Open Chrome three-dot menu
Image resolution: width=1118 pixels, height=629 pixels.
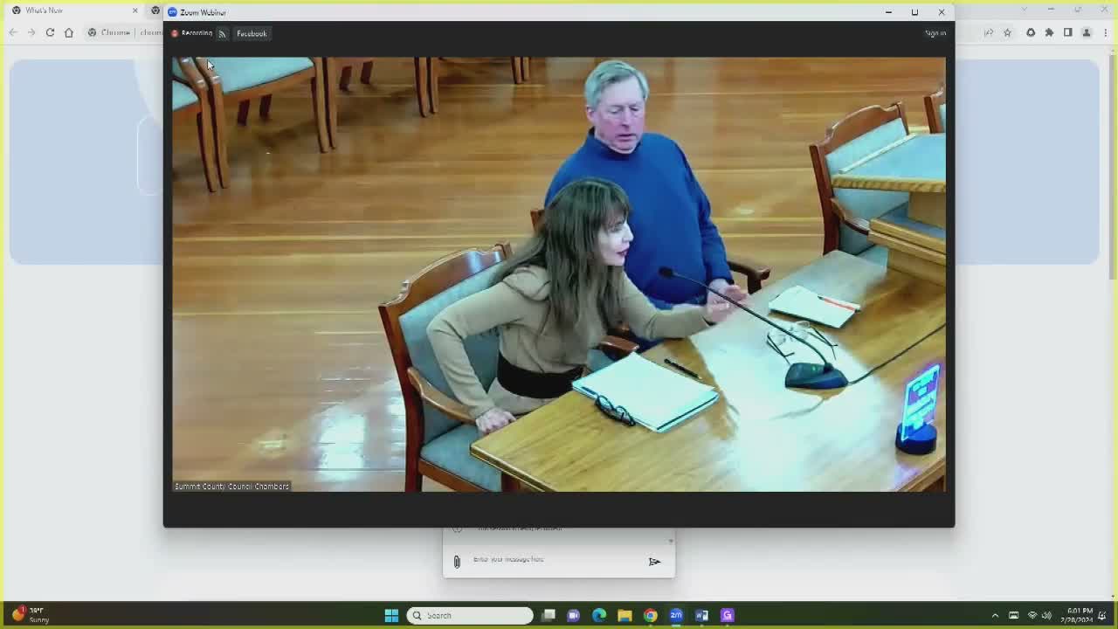(1104, 32)
